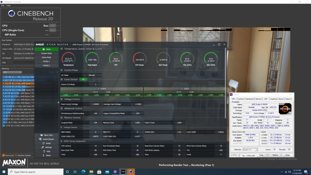This screenshot has height=175, width=311.
Task: Open the CPU-Z Socket #1 selection dropdown
Action: click(x=250, y=150)
